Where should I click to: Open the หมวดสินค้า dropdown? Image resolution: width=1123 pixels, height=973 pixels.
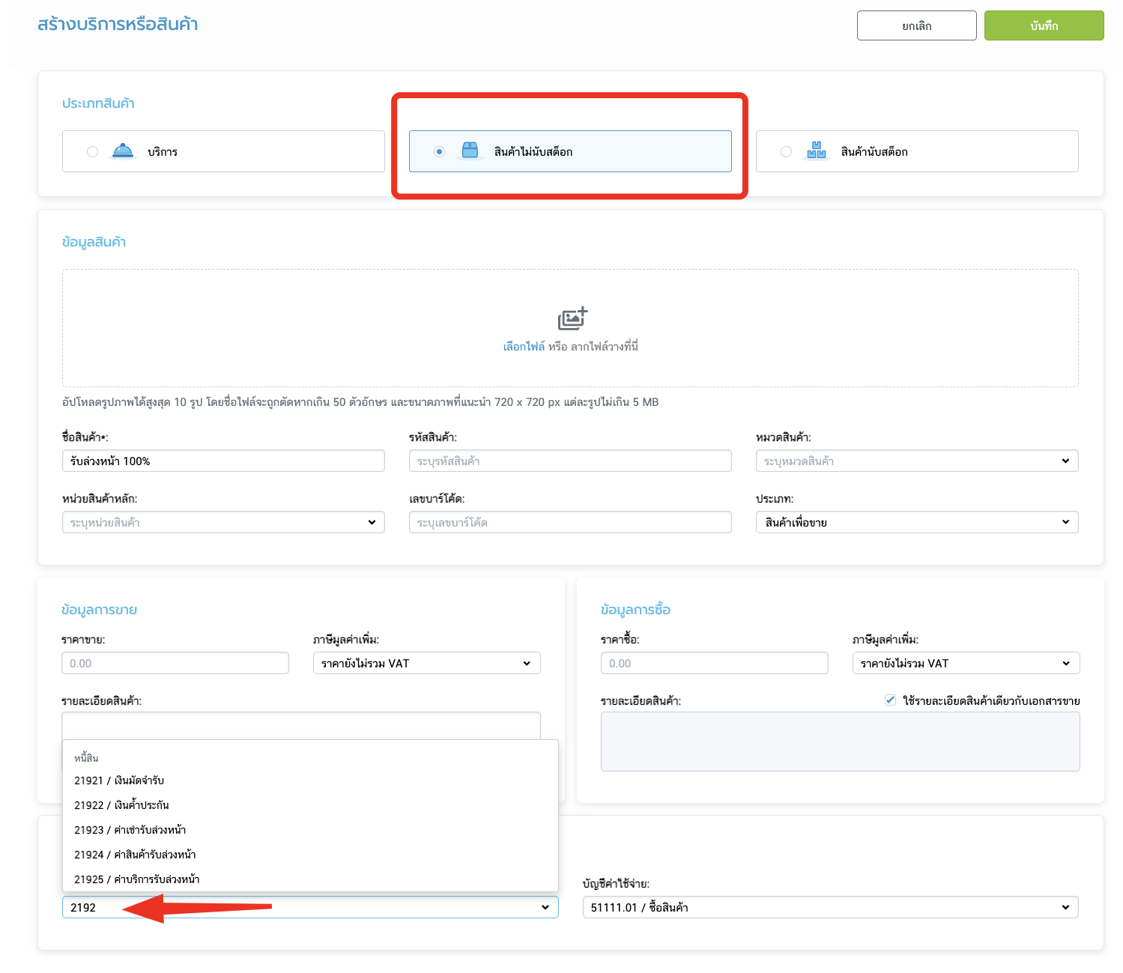(917, 461)
